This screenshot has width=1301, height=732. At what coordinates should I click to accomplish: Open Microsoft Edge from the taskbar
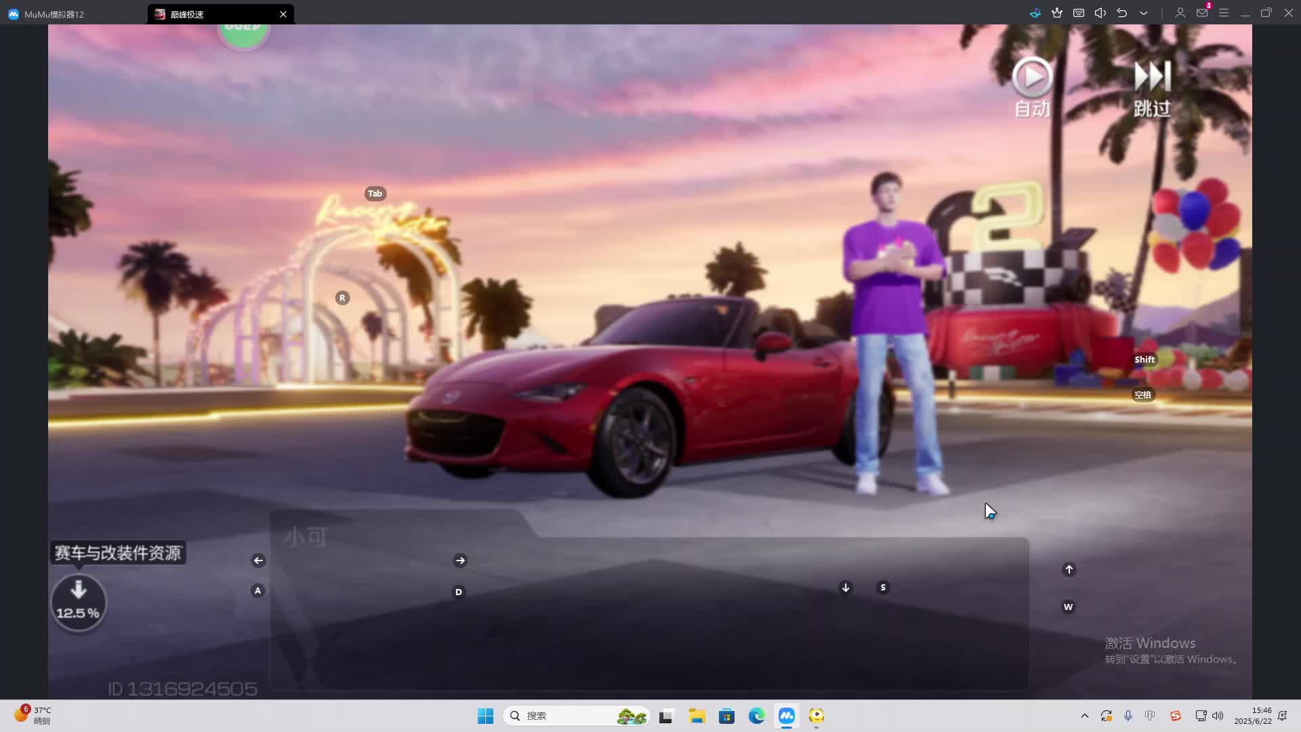coord(756,716)
